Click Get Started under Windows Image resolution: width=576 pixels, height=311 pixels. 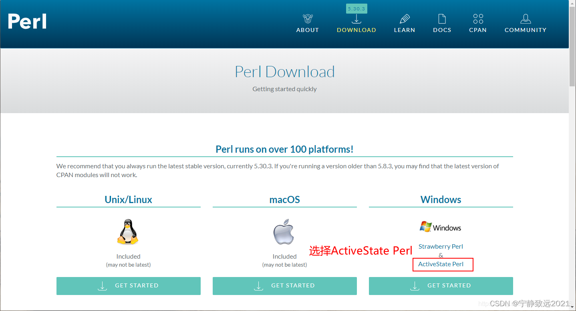point(441,286)
